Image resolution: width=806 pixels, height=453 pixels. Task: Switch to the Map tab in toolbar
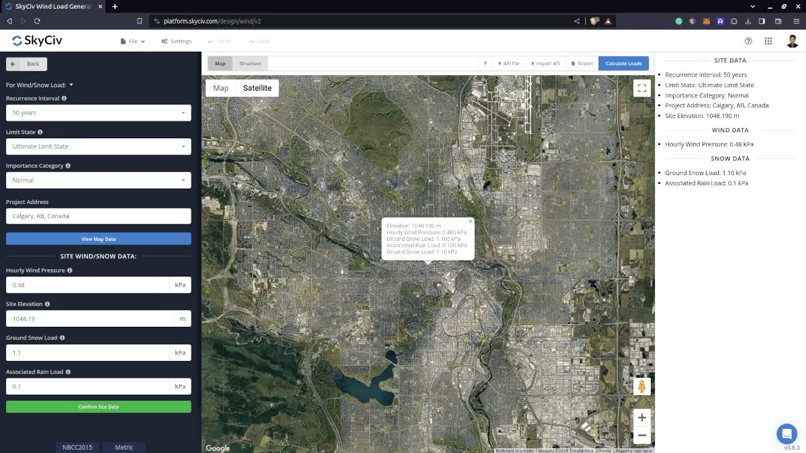click(x=220, y=64)
